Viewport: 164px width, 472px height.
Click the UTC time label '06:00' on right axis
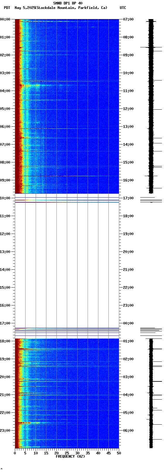(128, 431)
